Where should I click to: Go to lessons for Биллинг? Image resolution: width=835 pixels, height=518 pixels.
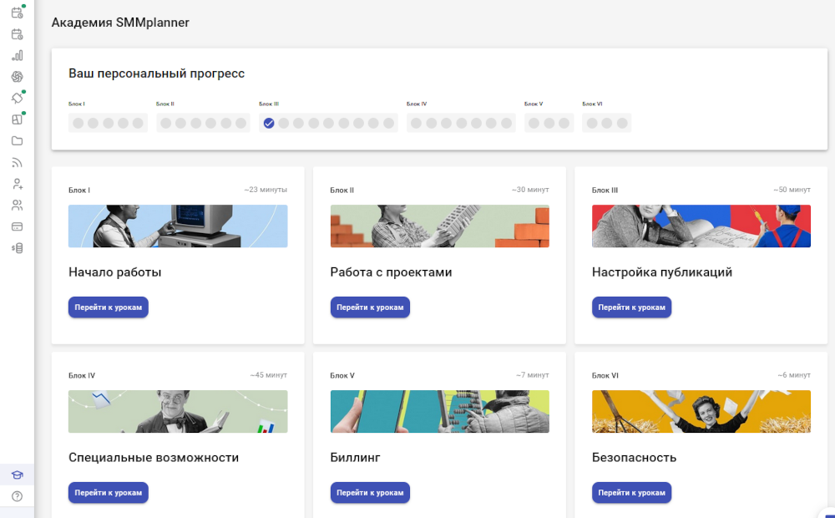coord(370,492)
